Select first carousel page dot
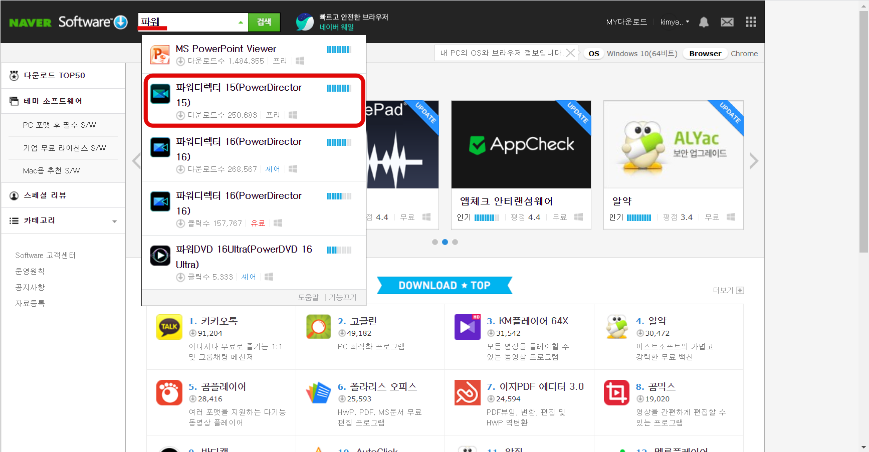 (435, 242)
